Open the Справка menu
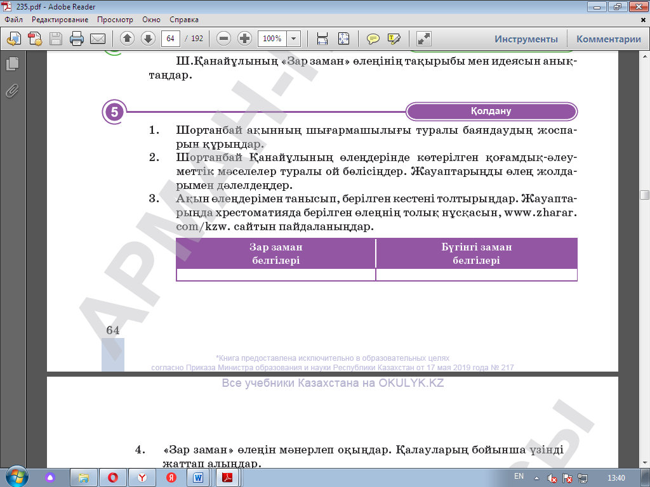Image resolution: width=650 pixels, height=487 pixels. coord(184,20)
